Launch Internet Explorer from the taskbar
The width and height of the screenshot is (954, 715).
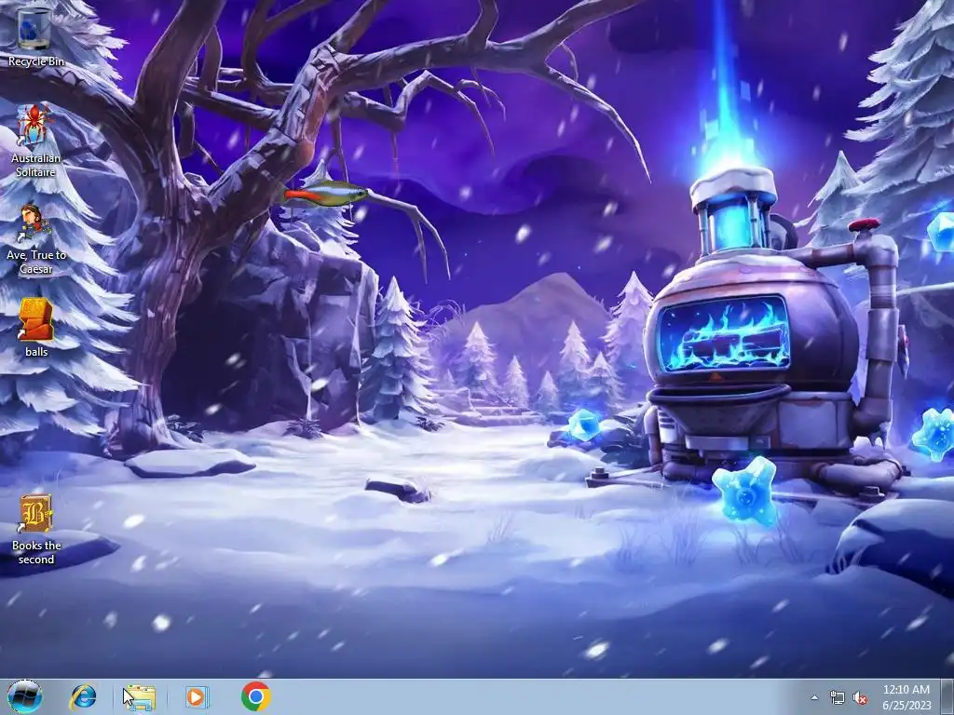pyautogui.click(x=83, y=696)
